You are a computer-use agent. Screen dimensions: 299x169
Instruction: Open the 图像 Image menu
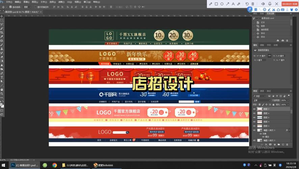[x=26, y=2]
